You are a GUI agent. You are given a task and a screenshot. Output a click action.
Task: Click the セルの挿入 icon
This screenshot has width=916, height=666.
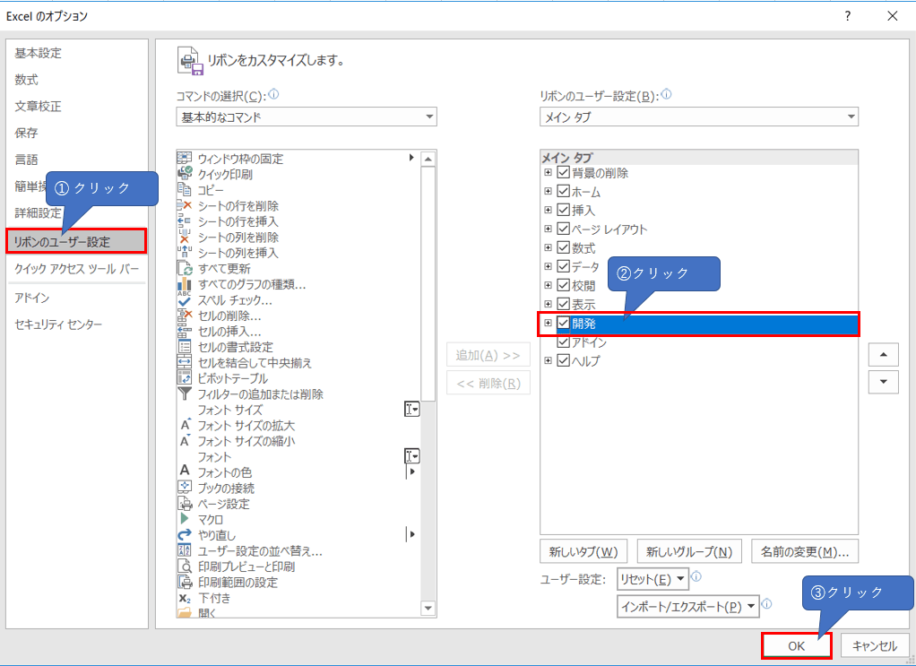[184, 332]
